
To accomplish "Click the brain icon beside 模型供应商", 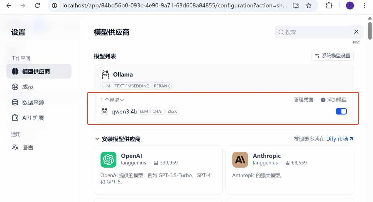I will tap(15, 71).
